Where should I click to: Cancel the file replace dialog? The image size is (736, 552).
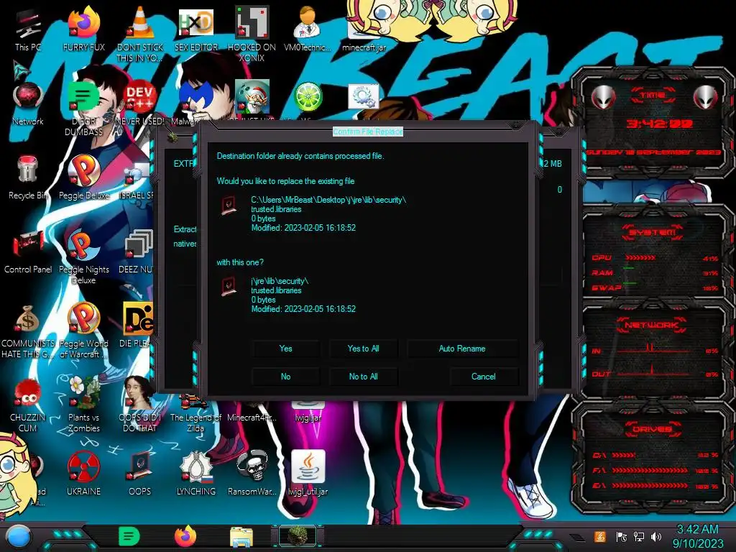pos(484,377)
